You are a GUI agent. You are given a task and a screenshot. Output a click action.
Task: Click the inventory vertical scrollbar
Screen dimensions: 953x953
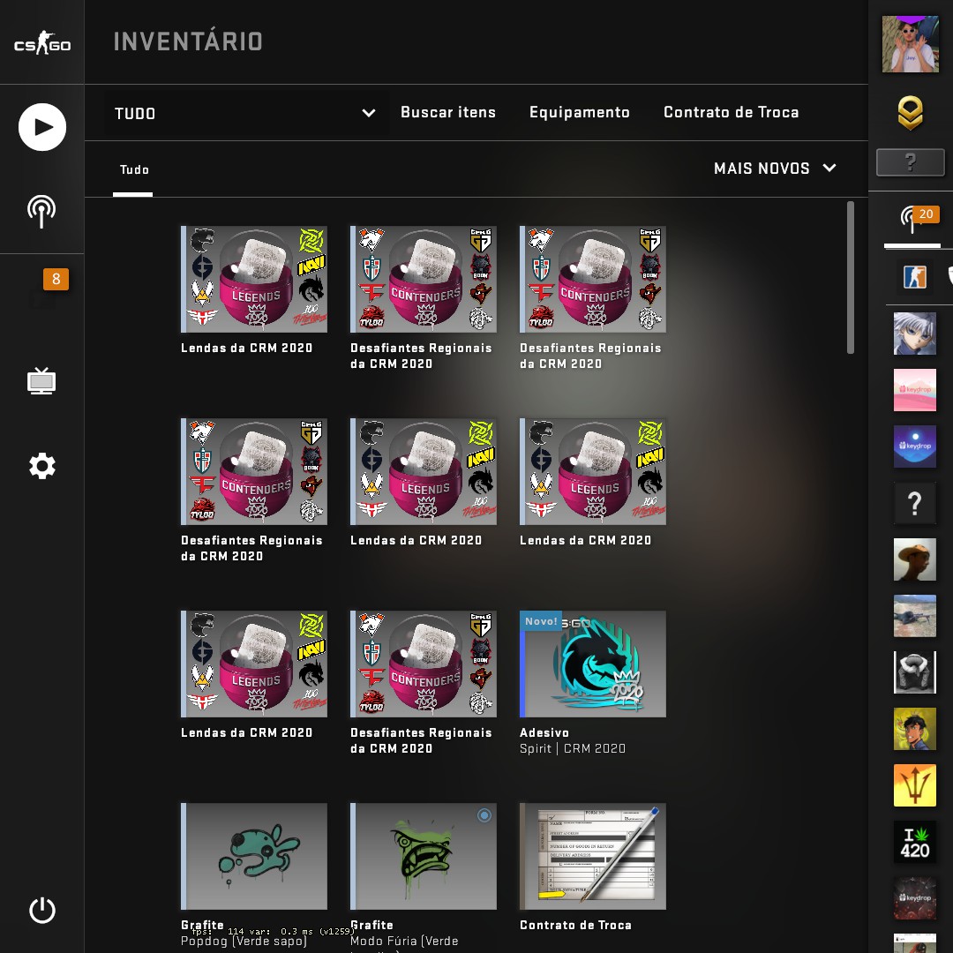pos(851,277)
